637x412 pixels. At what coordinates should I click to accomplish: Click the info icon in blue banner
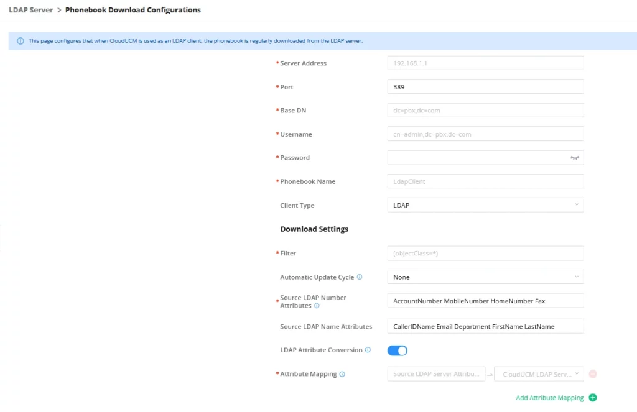pyautogui.click(x=21, y=41)
